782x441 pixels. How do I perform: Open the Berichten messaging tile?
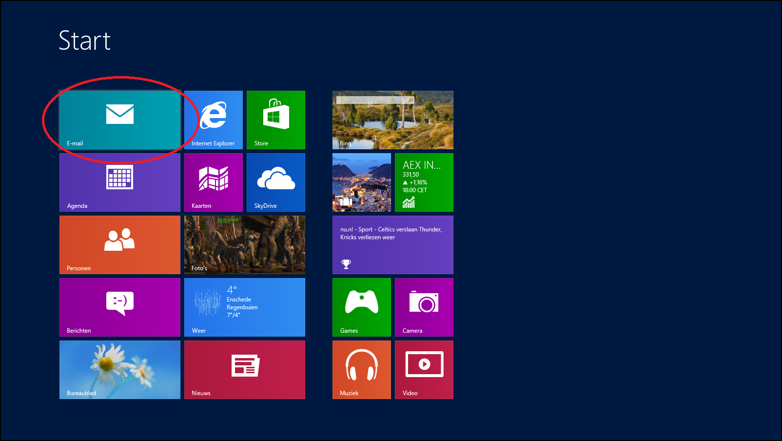(x=120, y=307)
